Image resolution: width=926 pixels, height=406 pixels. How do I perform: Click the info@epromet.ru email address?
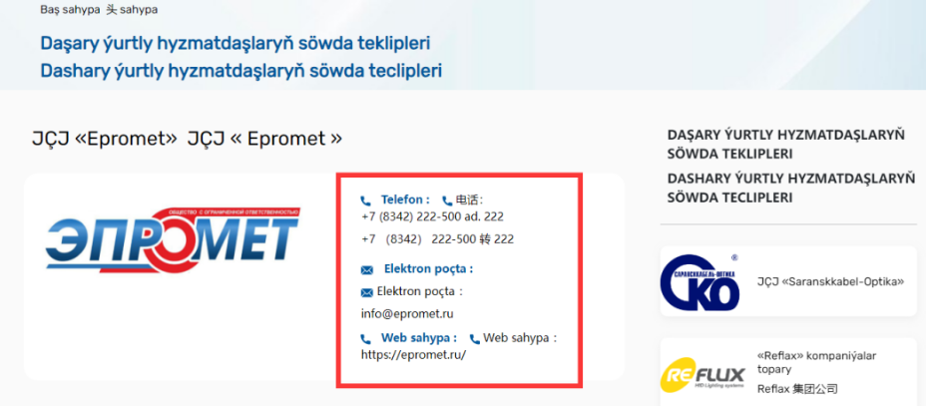[x=407, y=313]
